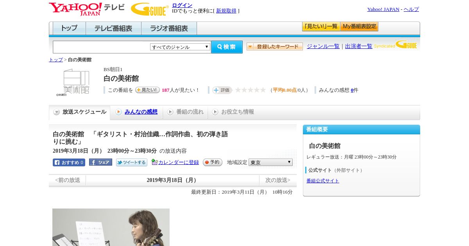
Task: Click the ツイートする button
Action: point(132,162)
